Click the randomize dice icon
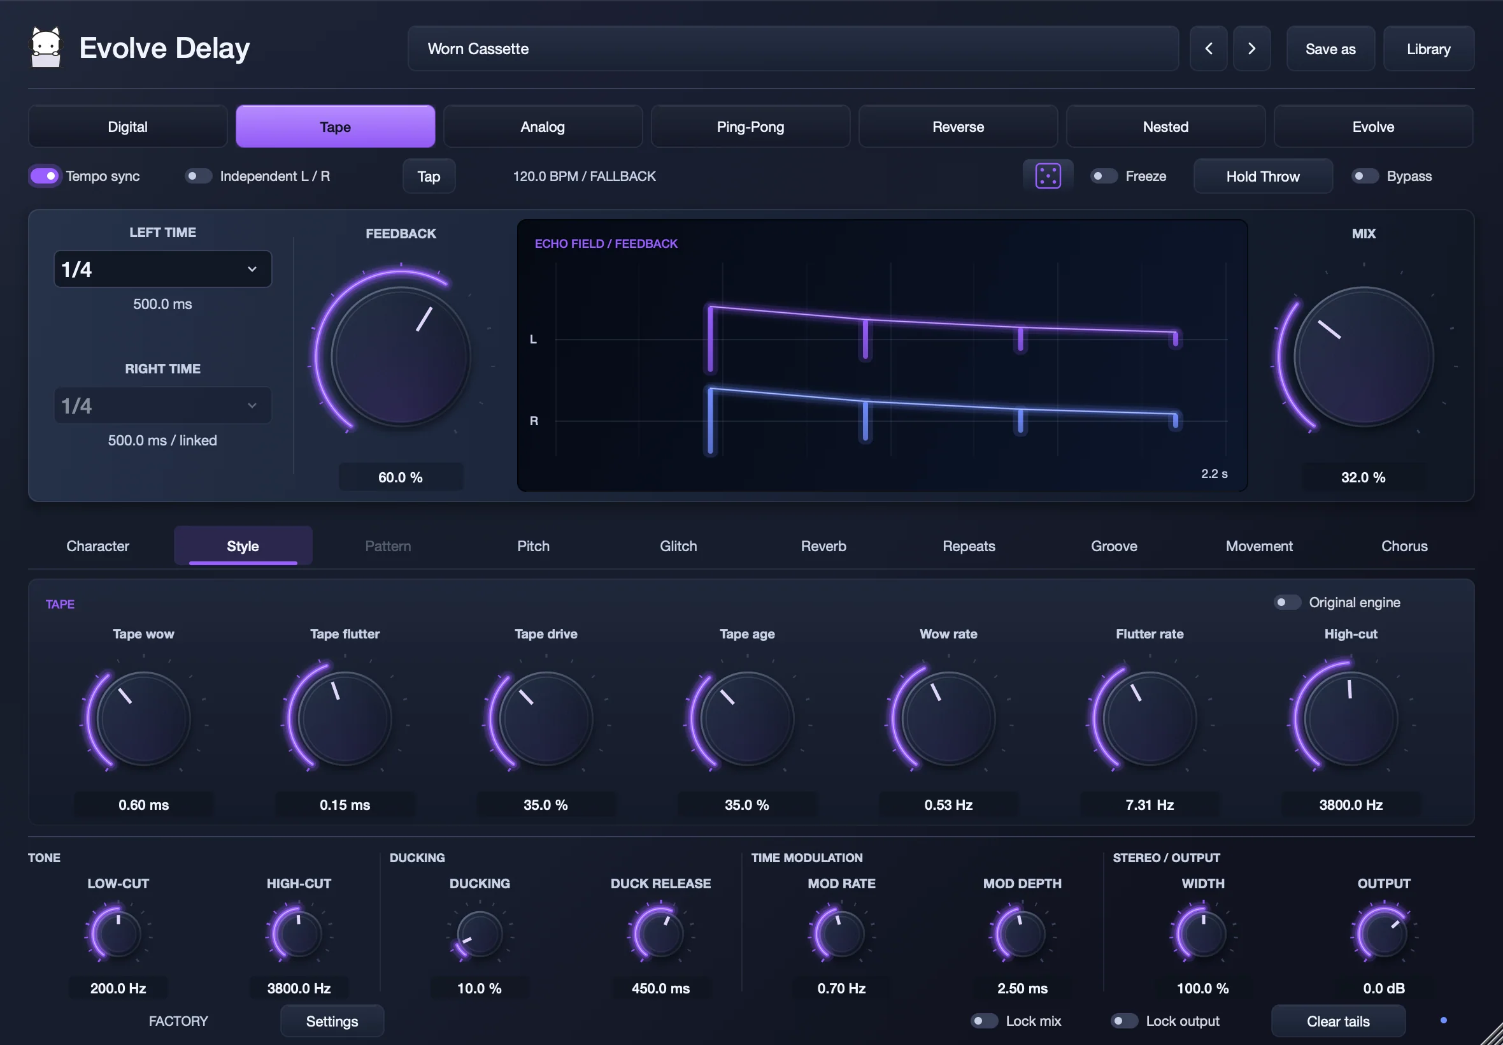This screenshot has width=1503, height=1045. (1048, 175)
